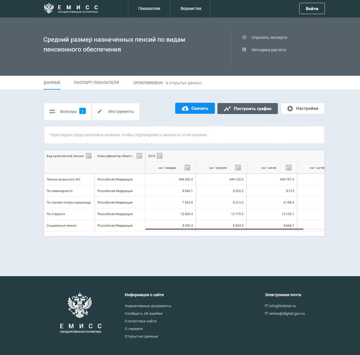Click envelope icon beside info@fedstat.ru
The width and height of the screenshot is (360, 355).
266,306
